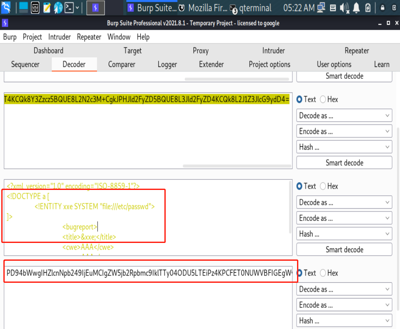This screenshot has width=400, height=329.
Task: Launch the terminal emulator panel icon
Action: [x=69, y=8]
